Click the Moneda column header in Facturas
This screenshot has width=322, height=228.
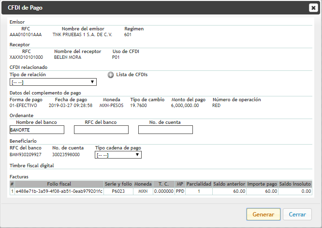pyautogui.click(x=143, y=184)
